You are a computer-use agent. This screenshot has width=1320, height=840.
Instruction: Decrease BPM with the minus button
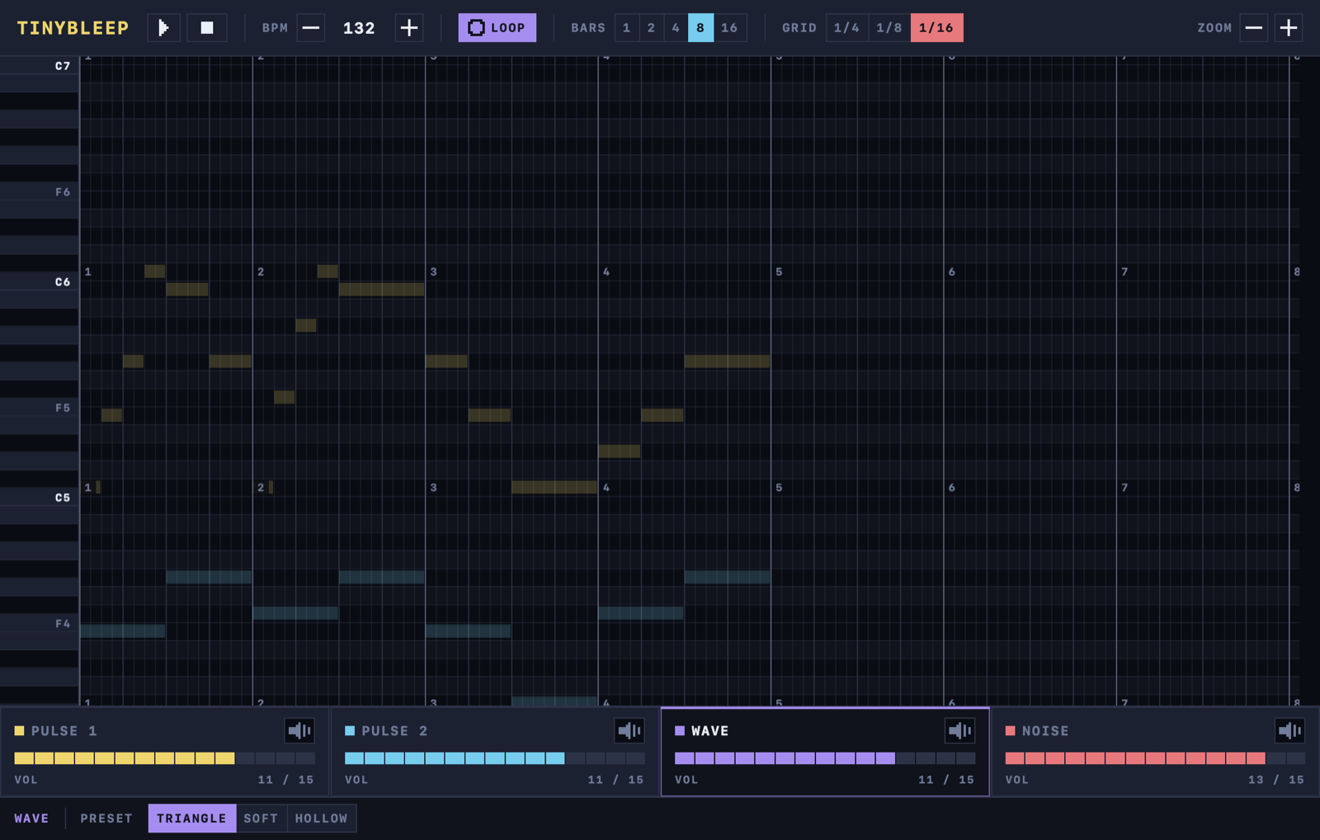point(310,28)
